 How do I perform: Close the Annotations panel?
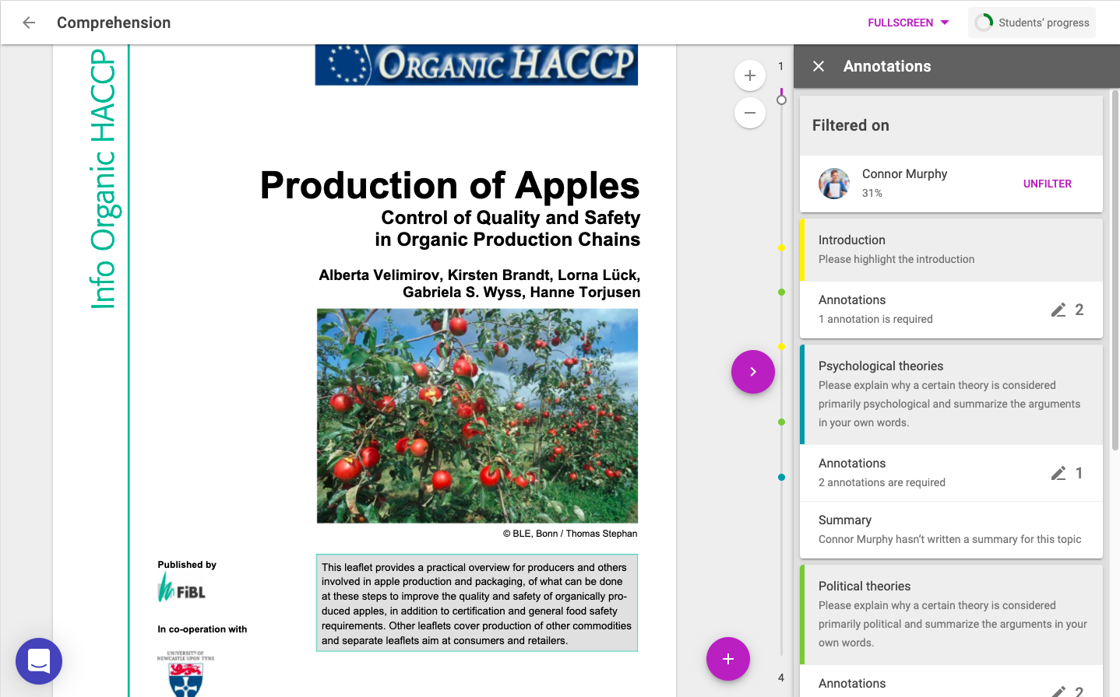(819, 66)
